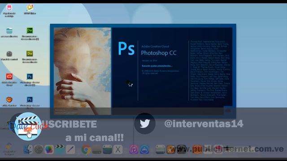Open iTunes from the dock
This screenshot has height=161, width=287.
click(134, 150)
